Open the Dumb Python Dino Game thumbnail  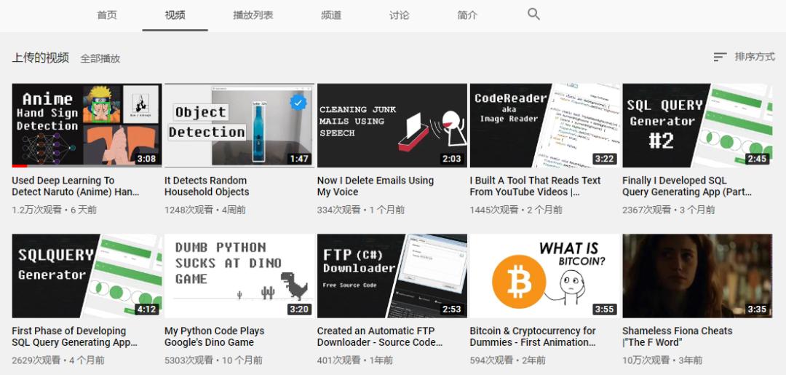239,276
